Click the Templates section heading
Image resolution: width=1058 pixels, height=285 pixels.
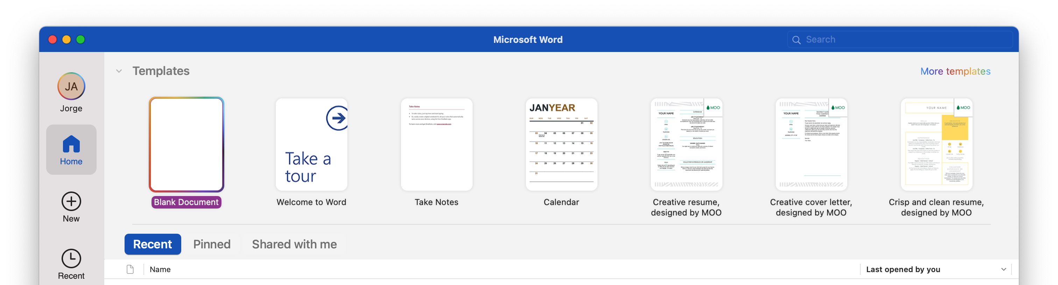click(x=161, y=71)
